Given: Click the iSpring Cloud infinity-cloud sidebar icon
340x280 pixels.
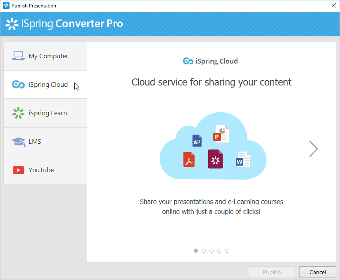Looking at the screenshot, I should coord(18,85).
